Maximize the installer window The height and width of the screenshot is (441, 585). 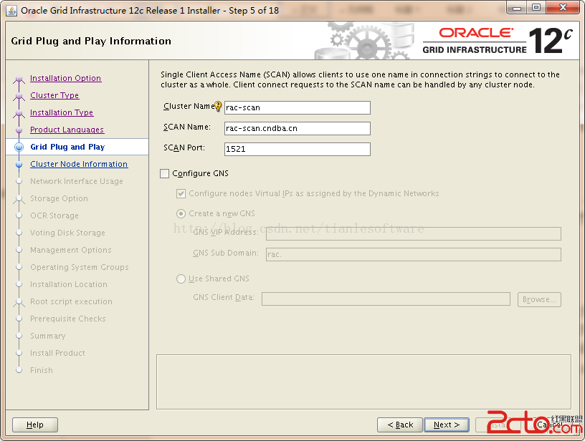536,8
